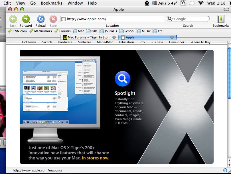Open the Help menu
Viewport: 231px width, 174px height.
click(92, 3)
